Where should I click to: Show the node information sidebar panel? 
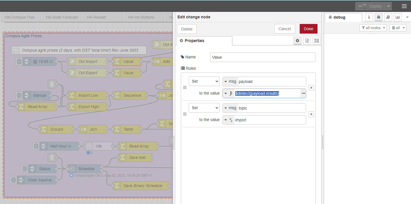click(369, 17)
